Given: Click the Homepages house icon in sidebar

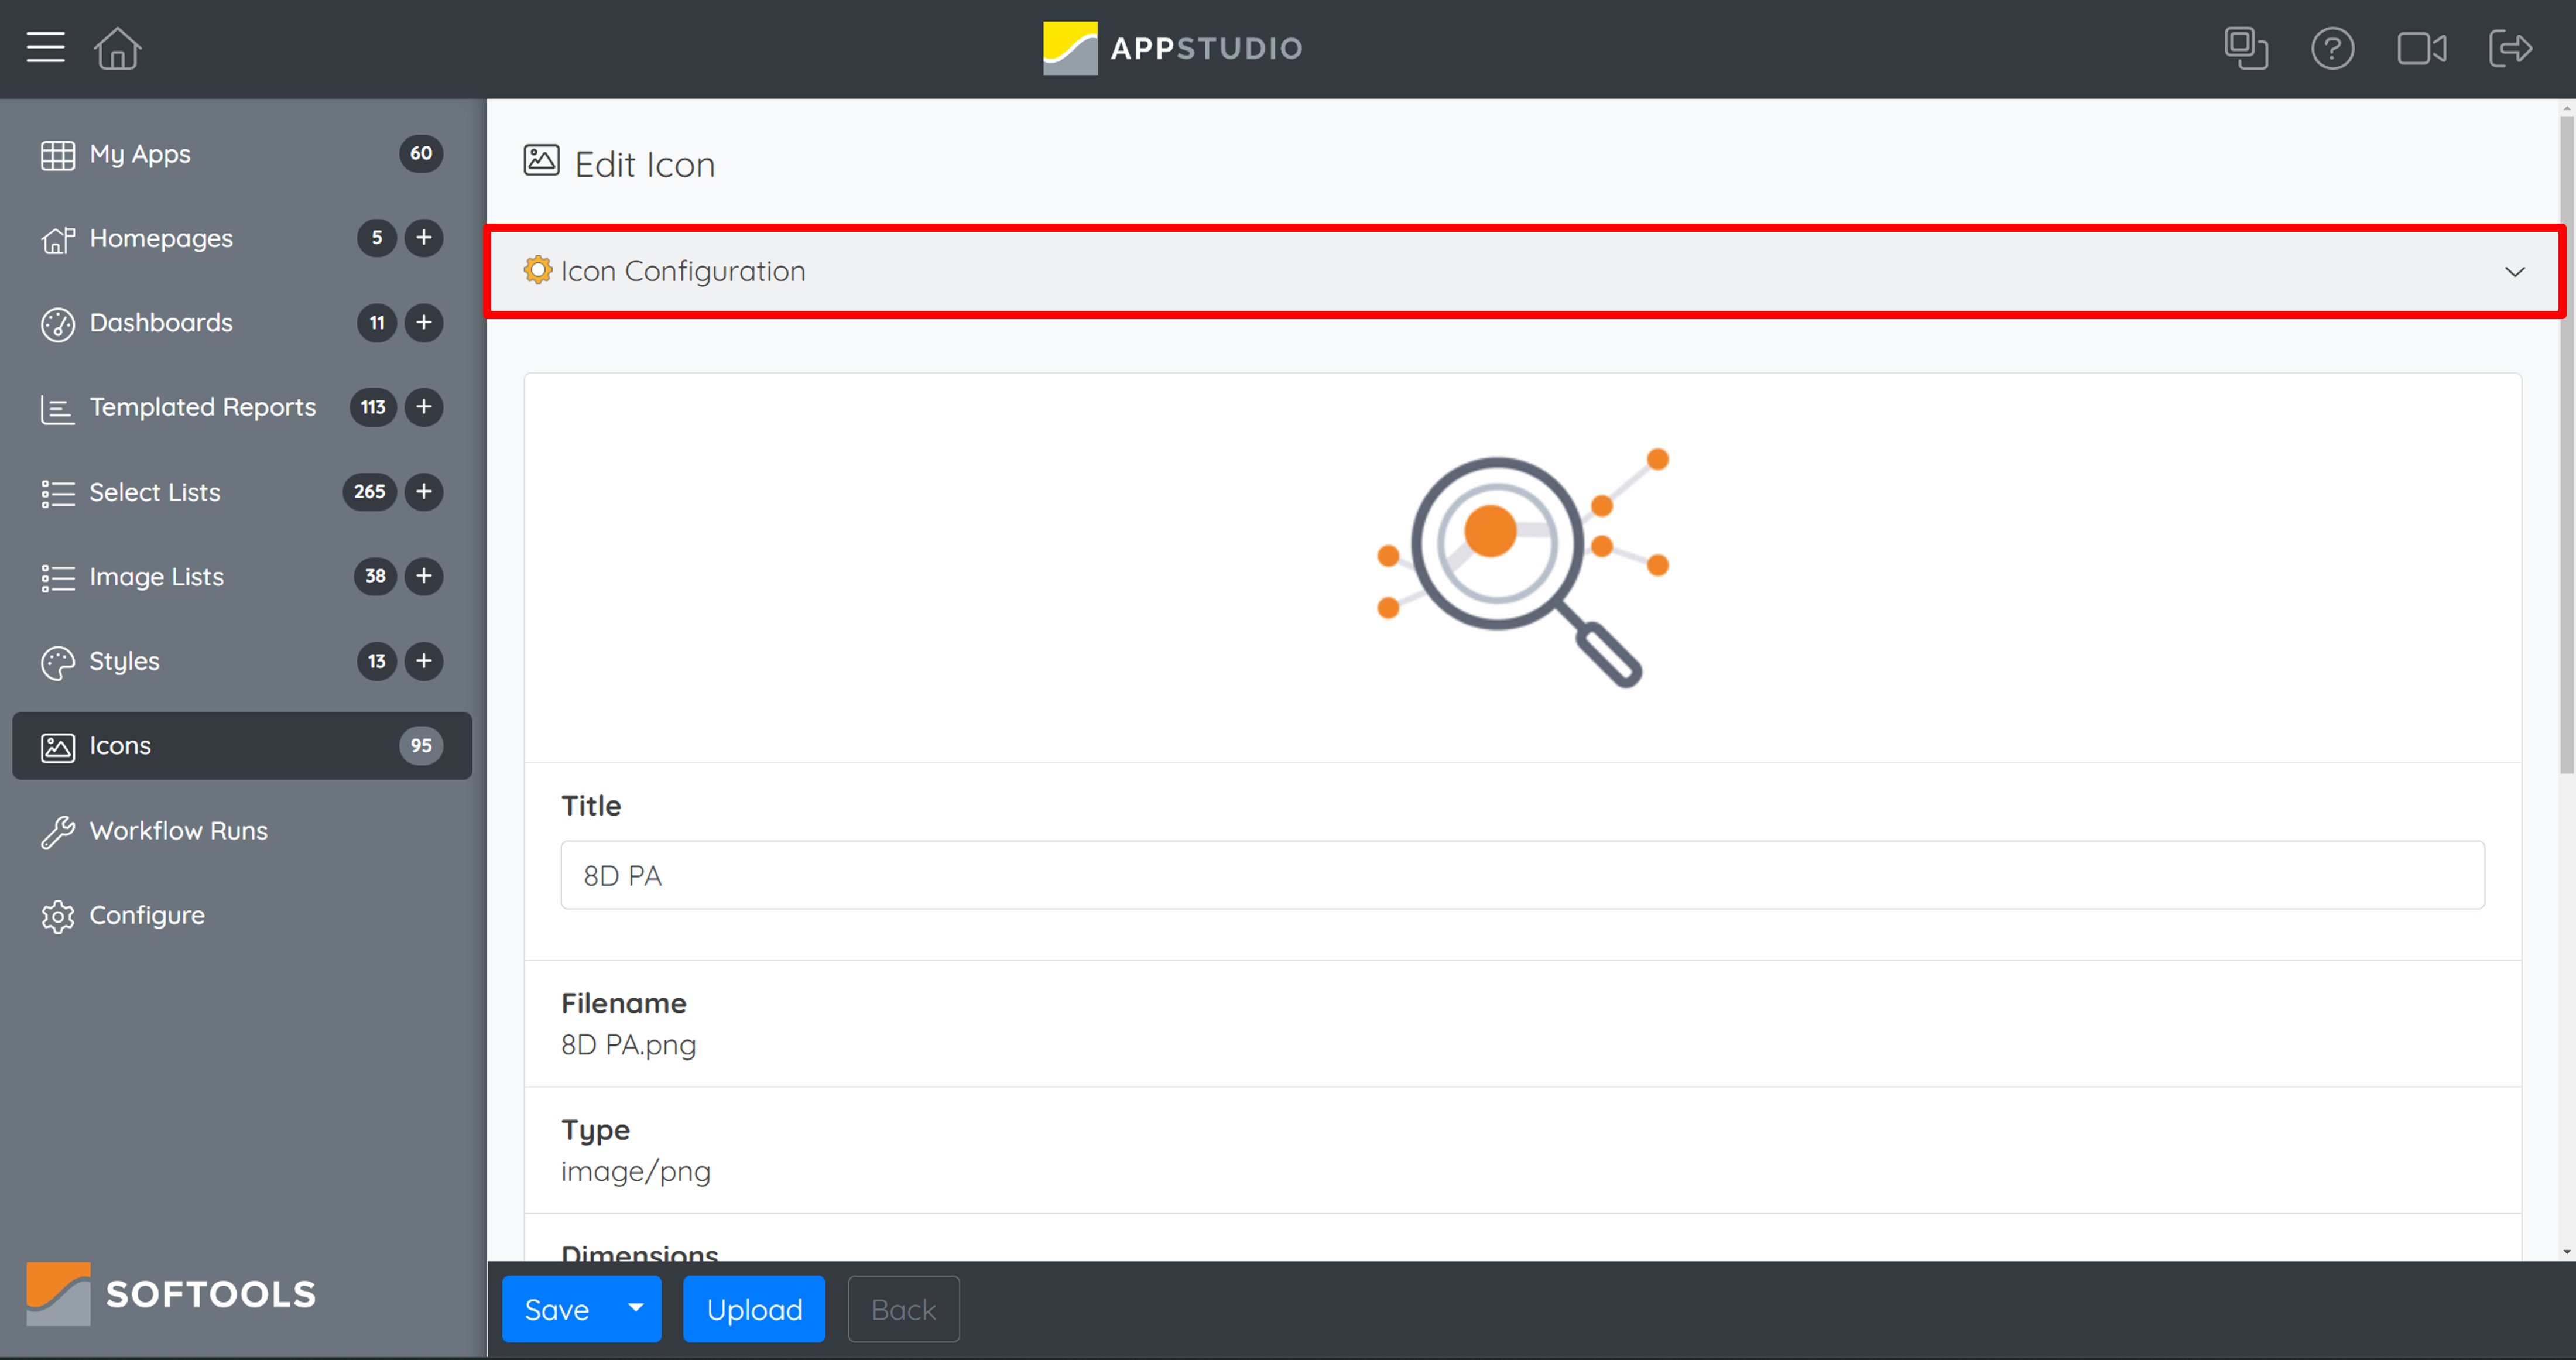Looking at the screenshot, I should coord(58,240).
